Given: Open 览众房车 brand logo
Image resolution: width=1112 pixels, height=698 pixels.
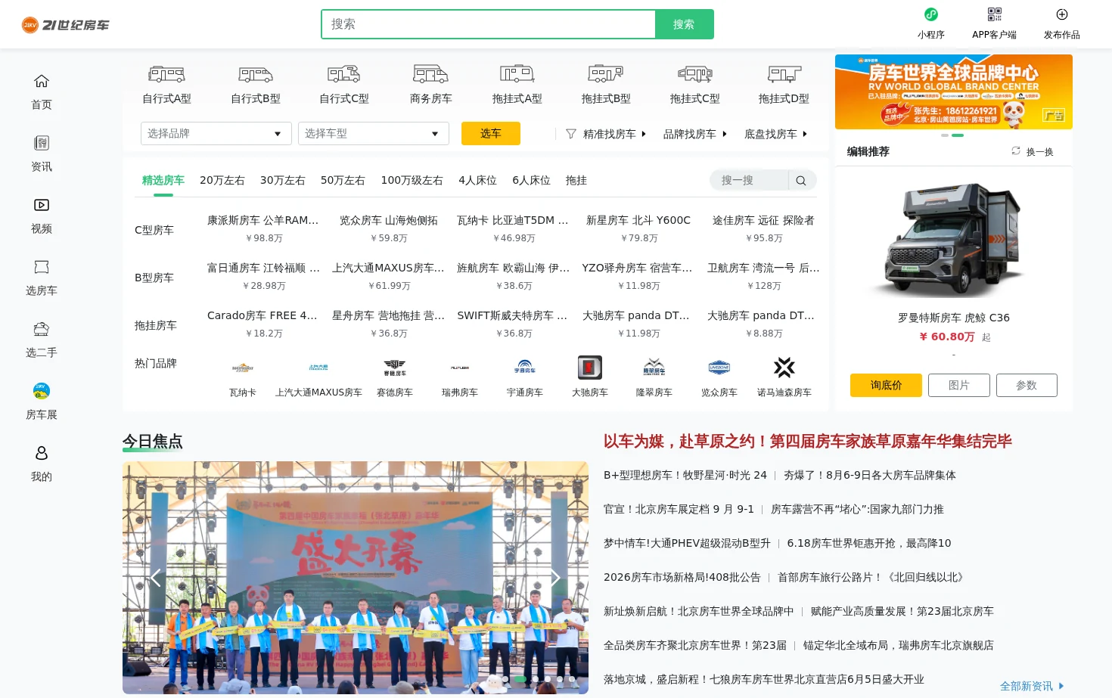Looking at the screenshot, I should [x=719, y=368].
